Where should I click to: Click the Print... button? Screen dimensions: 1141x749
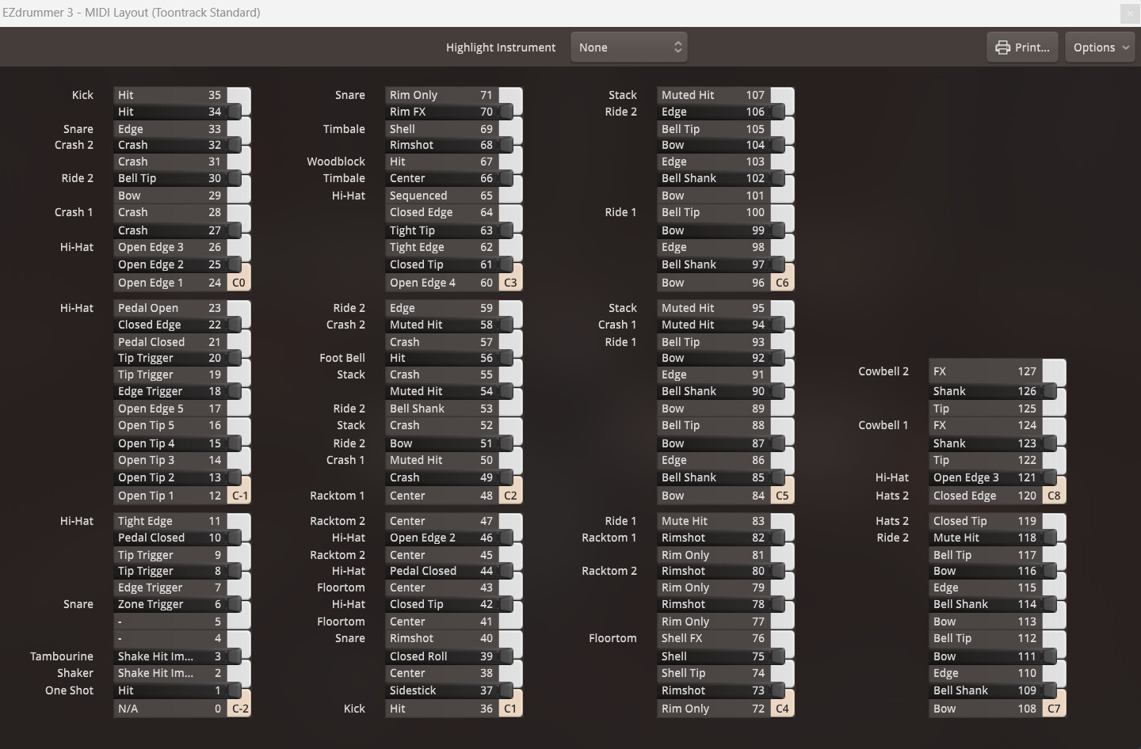1022,47
